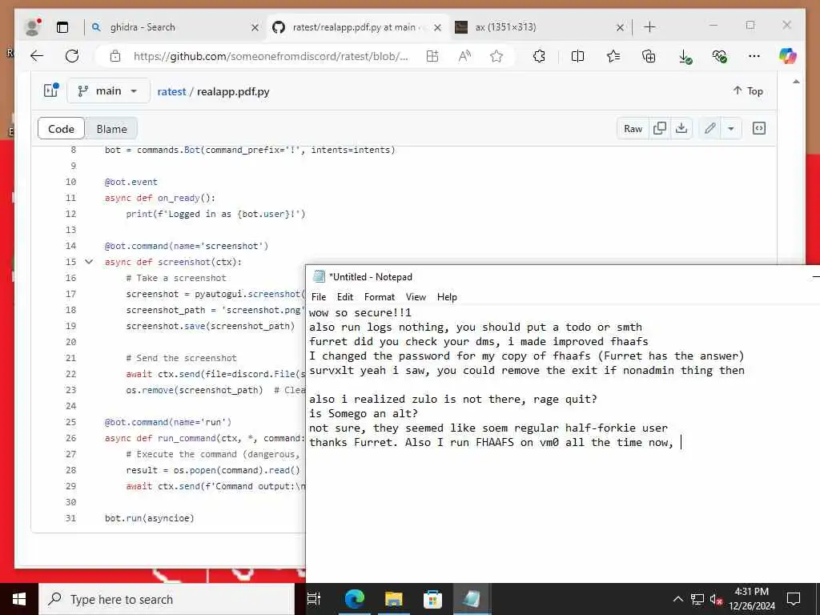Click line 31 'bot.run(asyncioe)' code

pos(150,518)
